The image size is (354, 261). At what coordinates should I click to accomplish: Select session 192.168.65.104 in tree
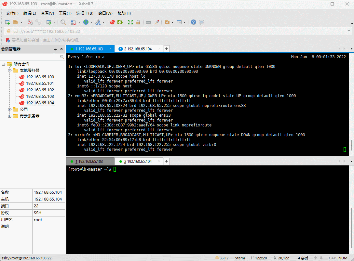[40, 103]
